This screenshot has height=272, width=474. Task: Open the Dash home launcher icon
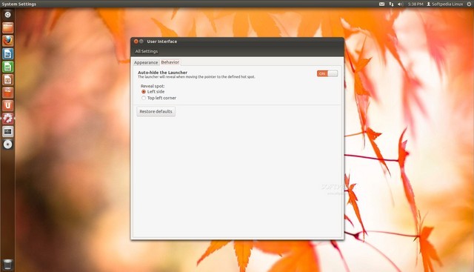[7, 15]
